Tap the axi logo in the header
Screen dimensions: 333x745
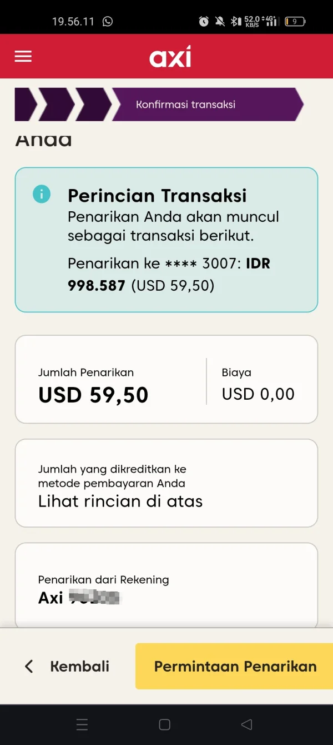pyautogui.click(x=169, y=56)
